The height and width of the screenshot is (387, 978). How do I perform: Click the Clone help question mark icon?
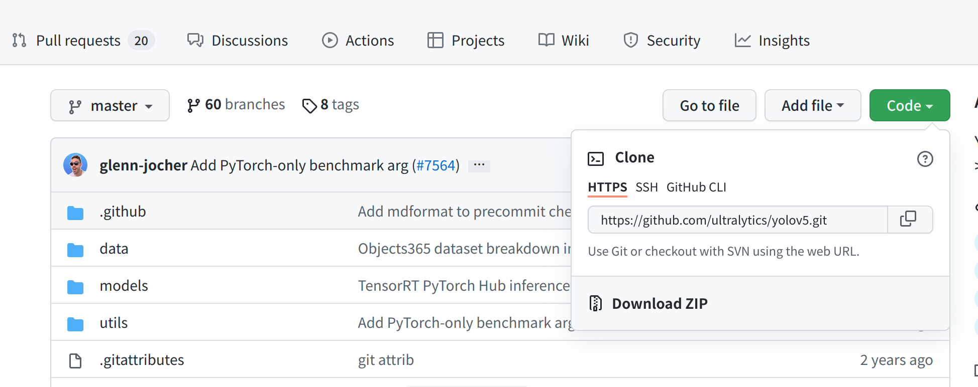click(925, 159)
